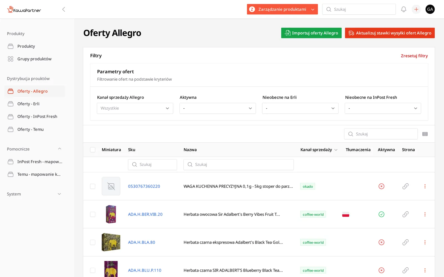Collapse sidebar with the back arrow

64,9
